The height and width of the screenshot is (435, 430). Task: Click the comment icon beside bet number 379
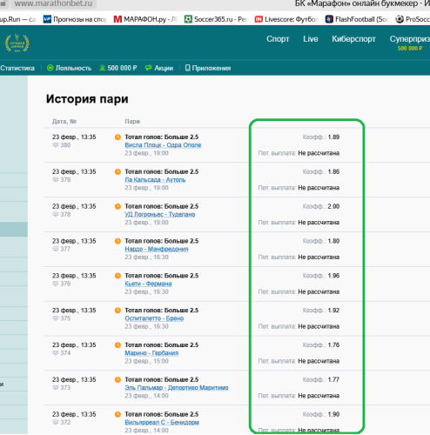tap(56, 179)
